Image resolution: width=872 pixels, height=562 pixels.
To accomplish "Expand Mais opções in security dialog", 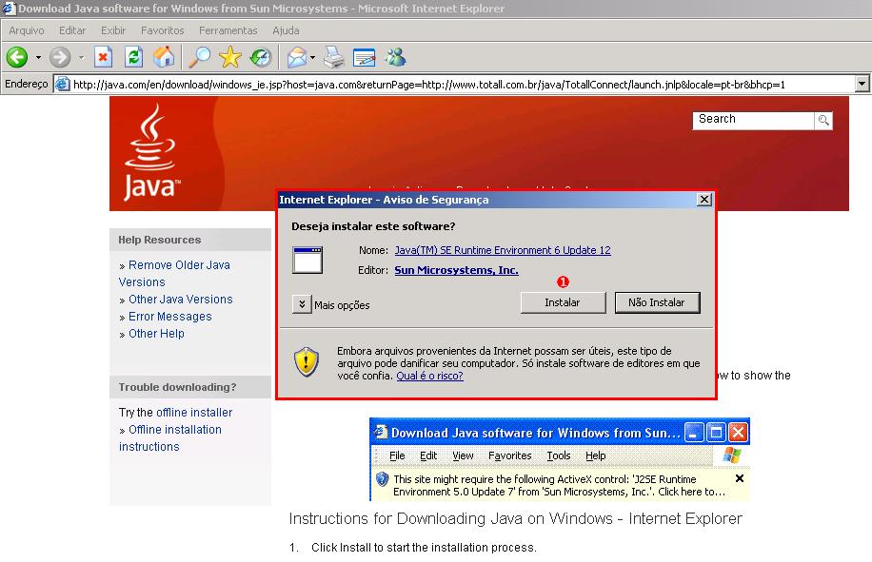I will point(302,304).
